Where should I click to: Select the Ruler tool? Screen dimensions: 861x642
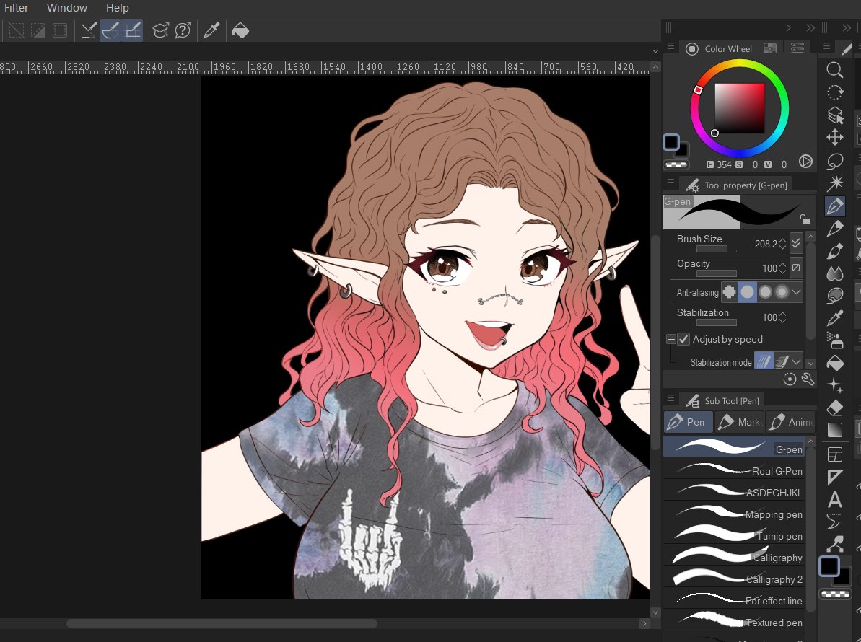(x=834, y=477)
